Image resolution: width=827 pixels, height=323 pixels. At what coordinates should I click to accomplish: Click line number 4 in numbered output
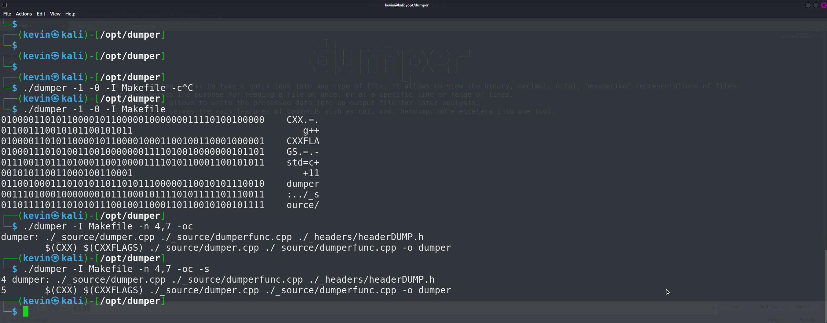coord(4,280)
